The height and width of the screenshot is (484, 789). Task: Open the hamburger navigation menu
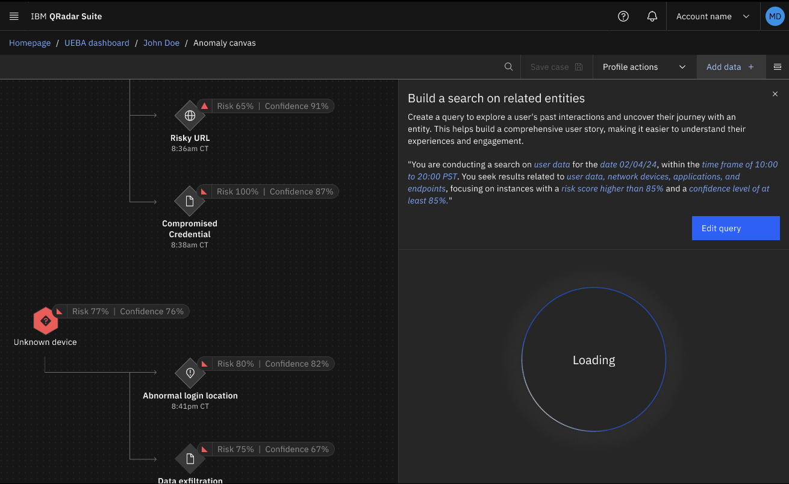click(x=14, y=16)
